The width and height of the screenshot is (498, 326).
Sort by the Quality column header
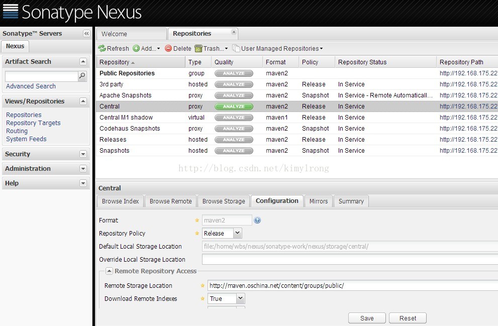[x=237, y=62]
